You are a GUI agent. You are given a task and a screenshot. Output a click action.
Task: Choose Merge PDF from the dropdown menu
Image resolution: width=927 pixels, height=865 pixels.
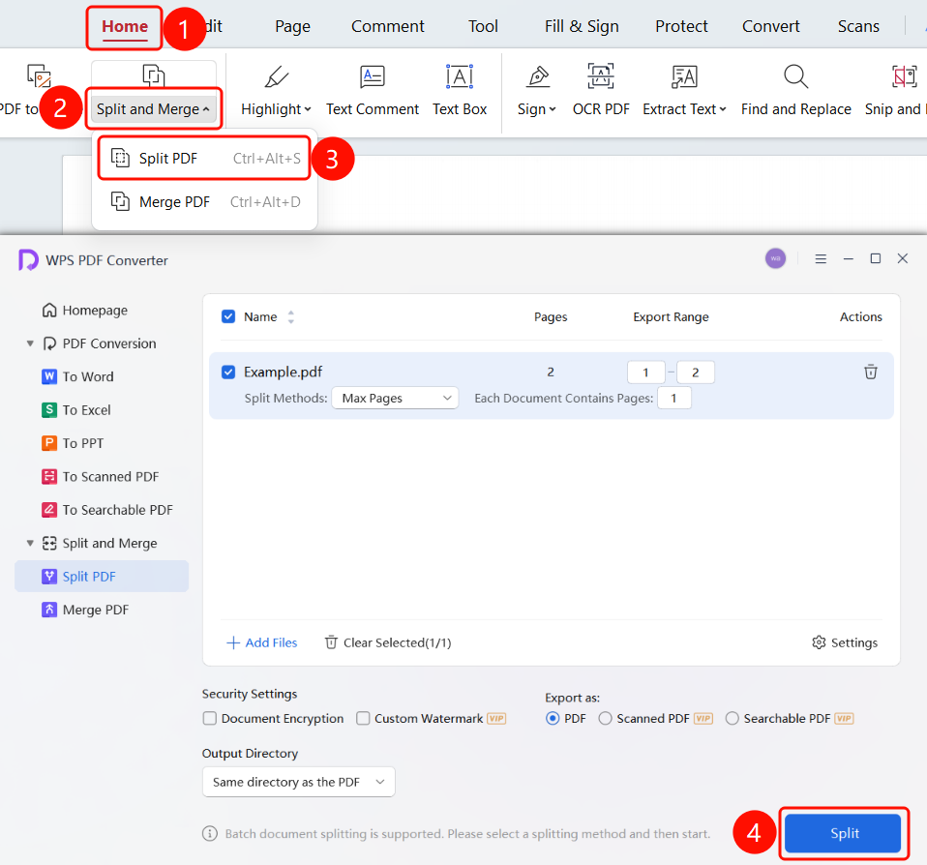tap(204, 202)
